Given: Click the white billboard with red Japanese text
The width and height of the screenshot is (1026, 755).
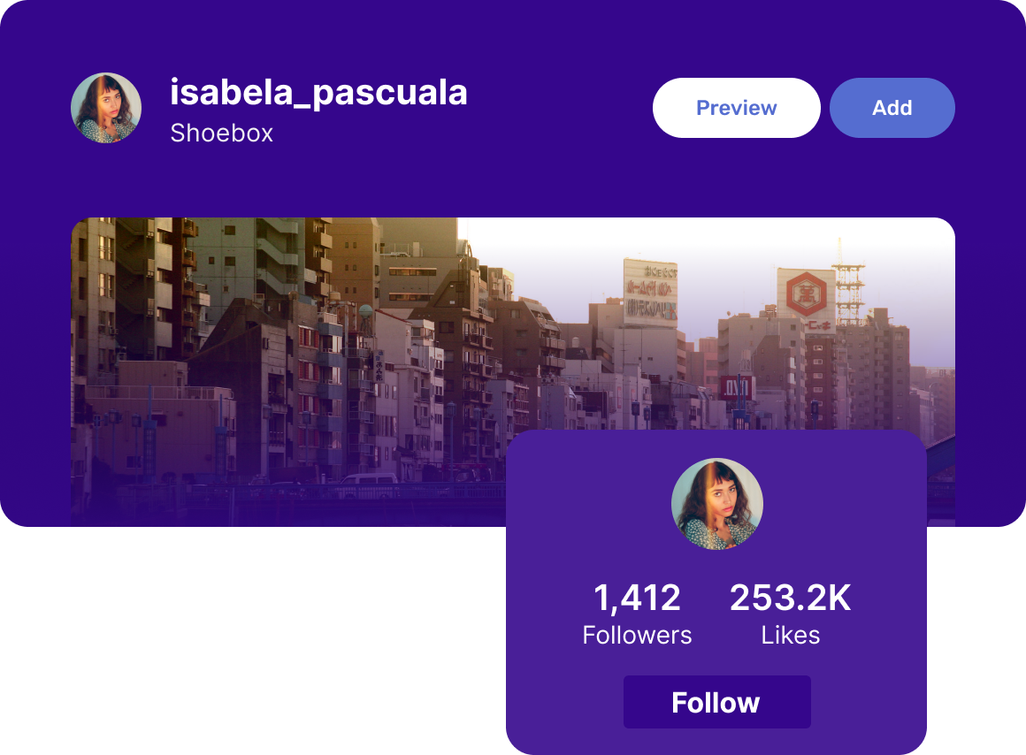Looking at the screenshot, I should coord(650,293).
